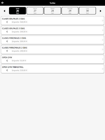105x140 pixels.
Task: Expand chevron of OPEN GYM rate
Action: click(103, 59)
